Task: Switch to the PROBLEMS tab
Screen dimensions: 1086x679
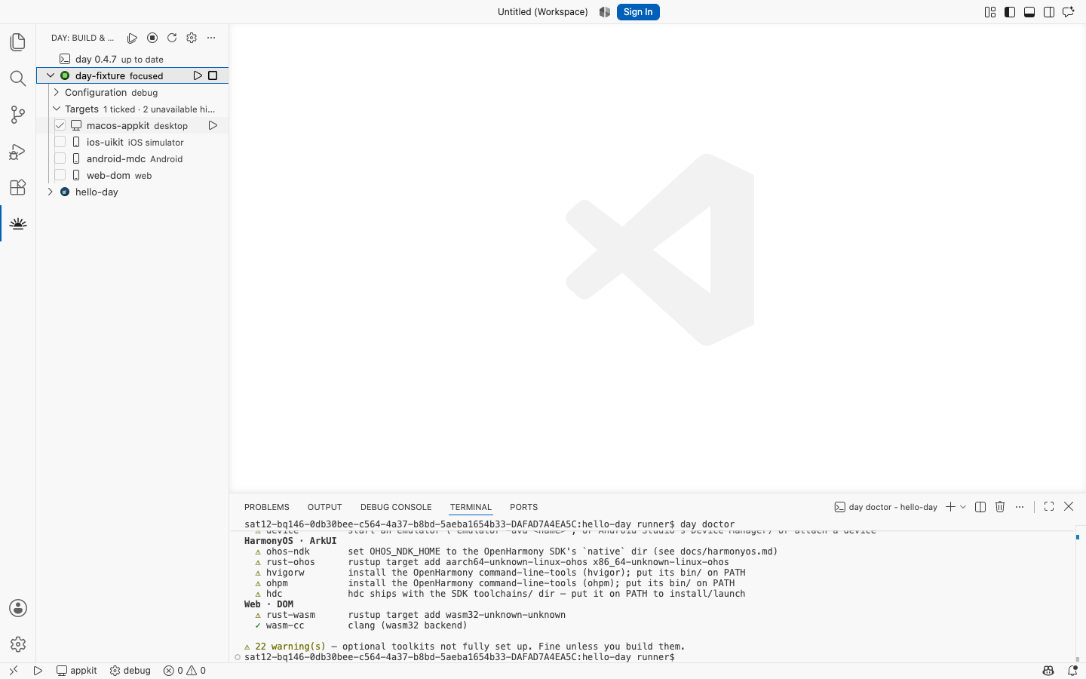Action: tap(267, 507)
